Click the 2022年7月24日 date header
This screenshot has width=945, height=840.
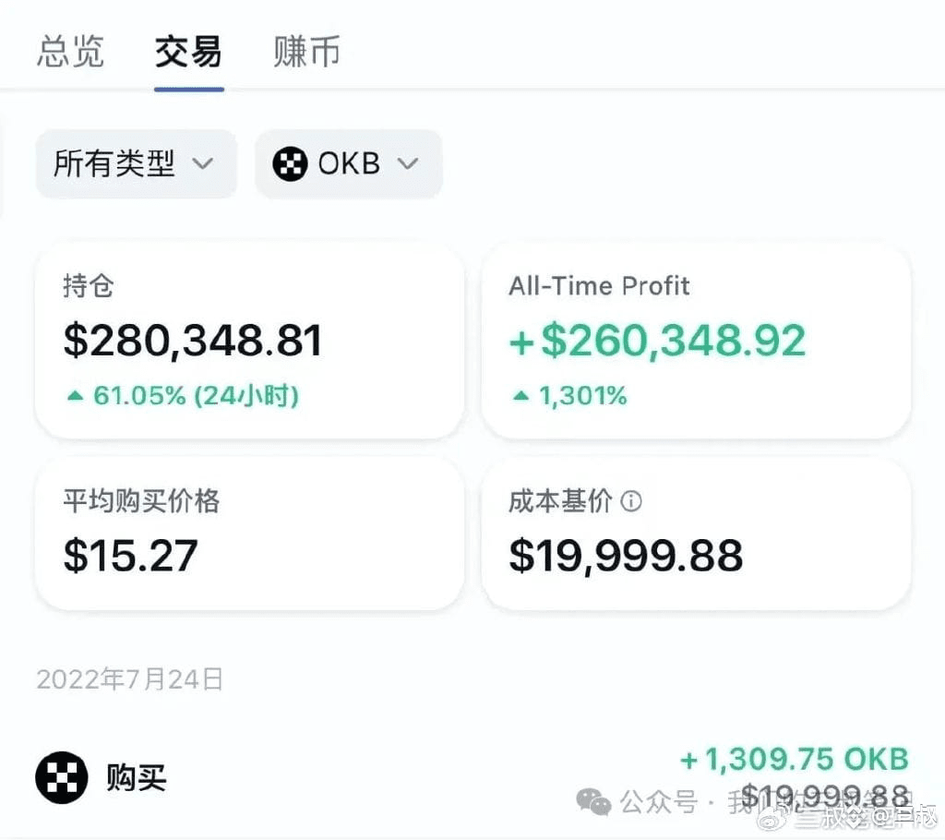click(129, 679)
